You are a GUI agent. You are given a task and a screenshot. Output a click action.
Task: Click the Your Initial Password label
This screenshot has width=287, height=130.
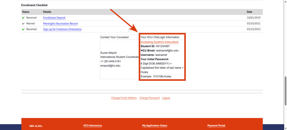[x=155, y=59]
